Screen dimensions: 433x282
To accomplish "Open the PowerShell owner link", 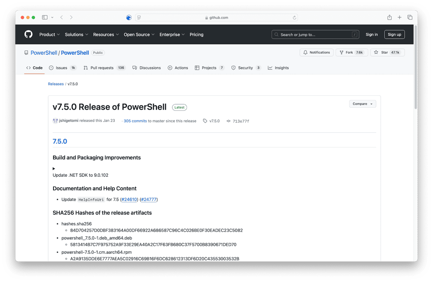I will [x=44, y=53].
